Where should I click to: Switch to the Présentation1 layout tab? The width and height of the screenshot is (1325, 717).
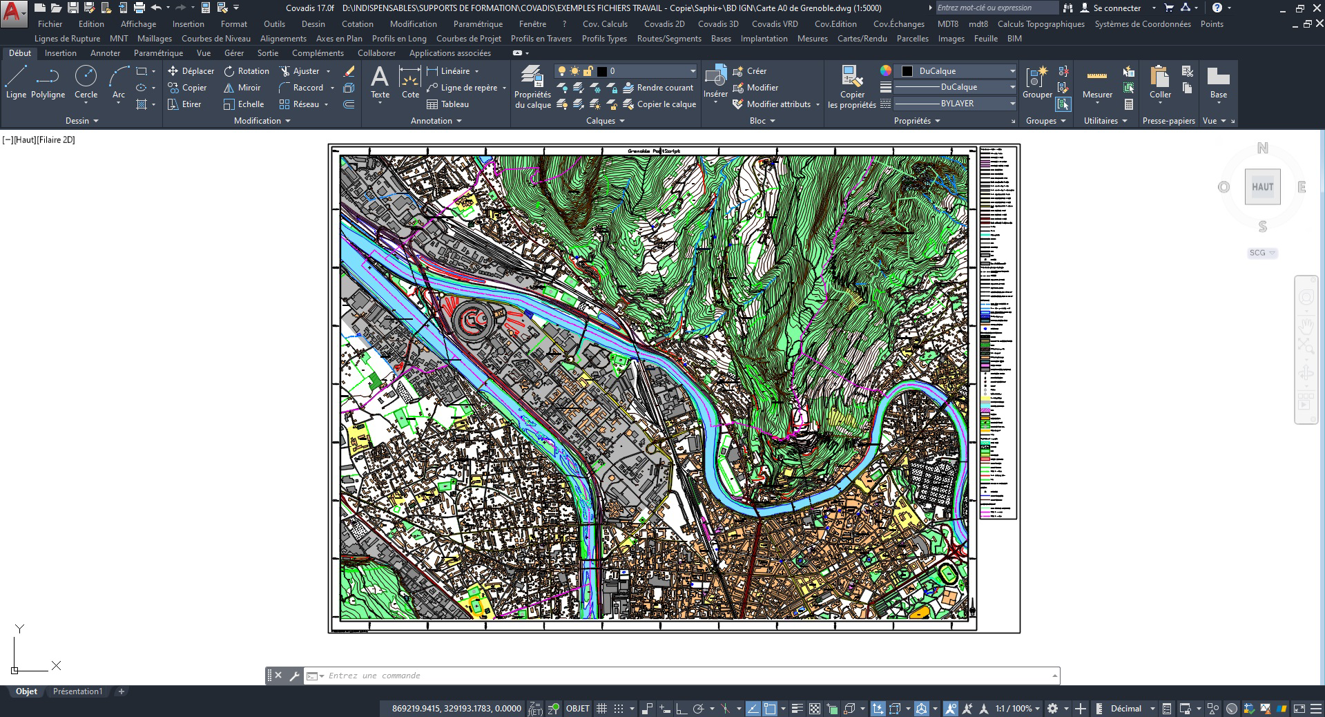[77, 691]
